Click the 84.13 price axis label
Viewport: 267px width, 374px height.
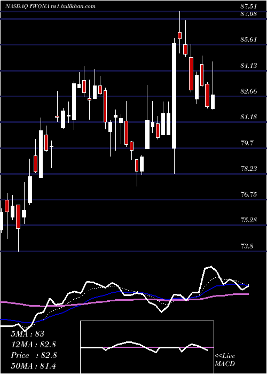coord(248,65)
